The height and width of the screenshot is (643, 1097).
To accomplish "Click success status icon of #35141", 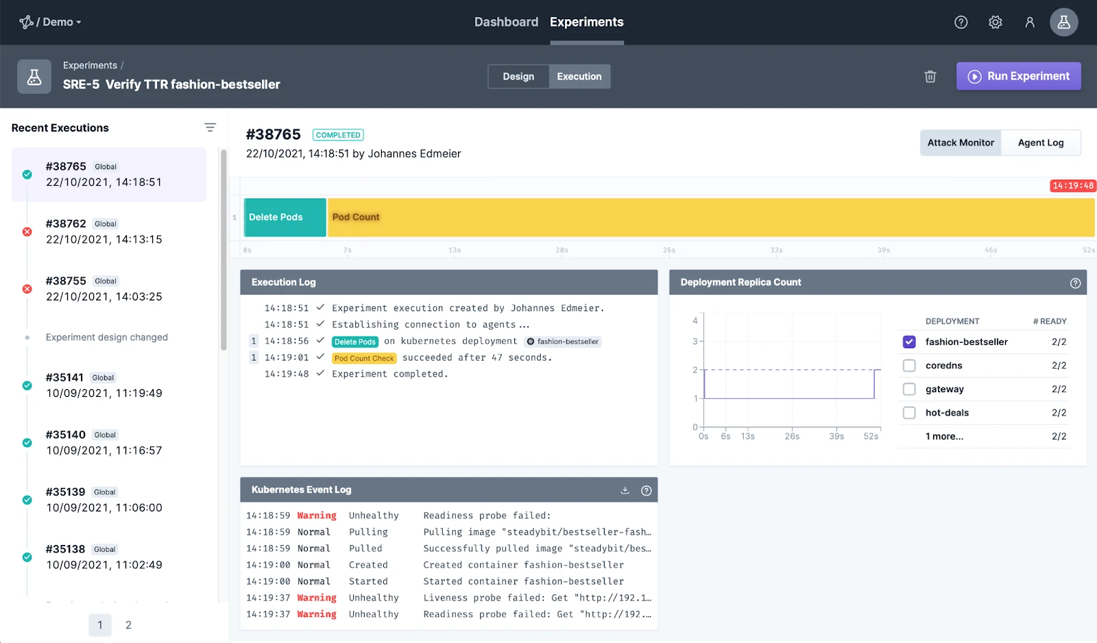I will [x=27, y=385].
